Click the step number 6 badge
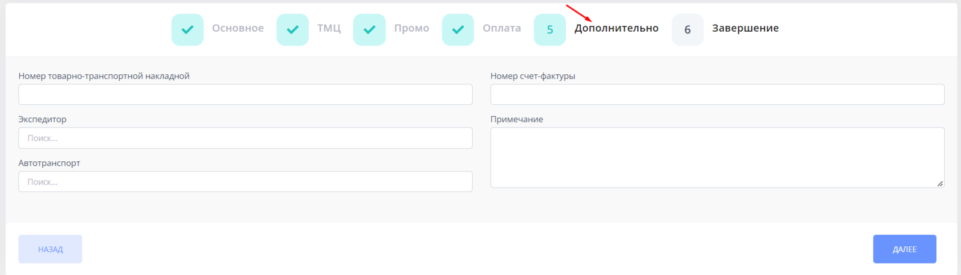Viewport: 961px width, 275px height. pos(687,29)
